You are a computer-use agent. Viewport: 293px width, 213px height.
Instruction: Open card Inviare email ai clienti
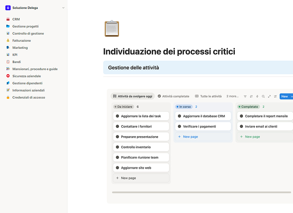[x=265, y=126]
